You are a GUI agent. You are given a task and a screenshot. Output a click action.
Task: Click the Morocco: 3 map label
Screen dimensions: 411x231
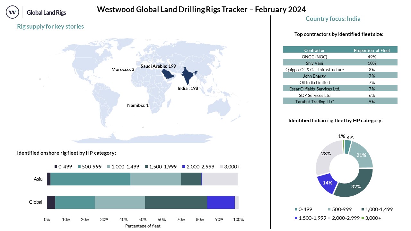pyautogui.click(x=123, y=69)
